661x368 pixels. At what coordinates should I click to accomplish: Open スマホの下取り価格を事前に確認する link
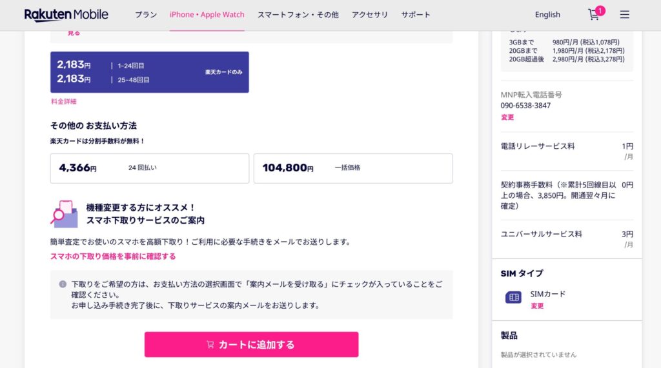click(113, 257)
